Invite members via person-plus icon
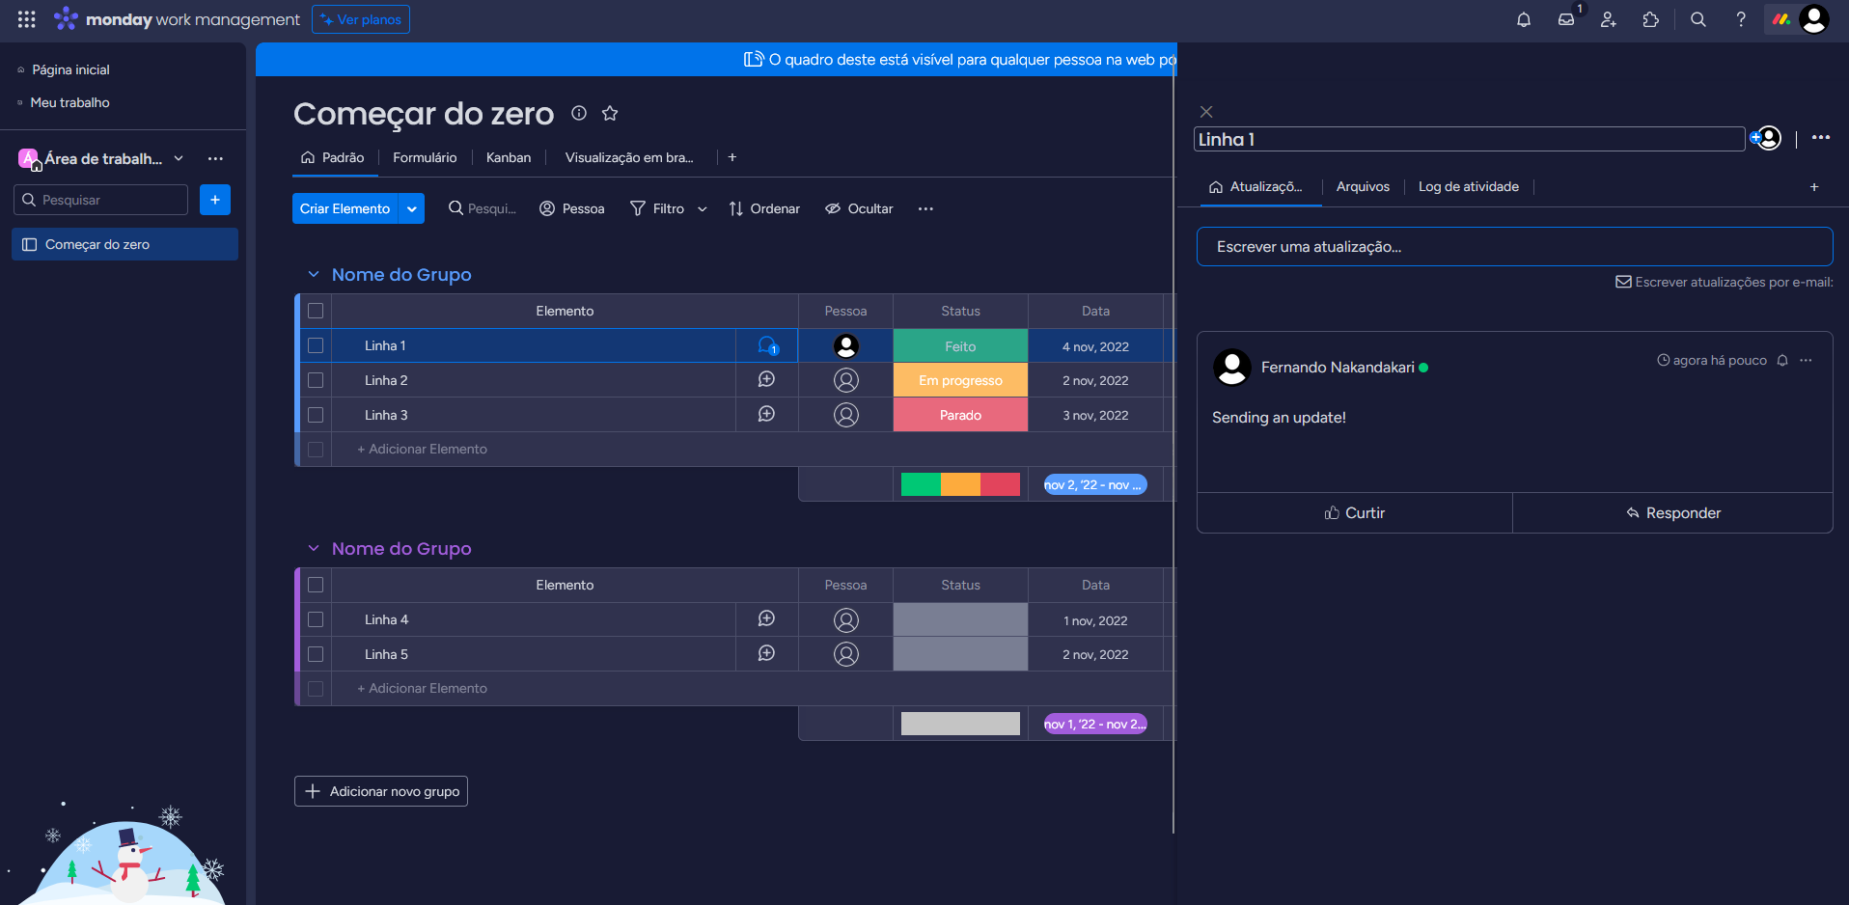This screenshot has height=905, width=1849. pyautogui.click(x=1609, y=19)
